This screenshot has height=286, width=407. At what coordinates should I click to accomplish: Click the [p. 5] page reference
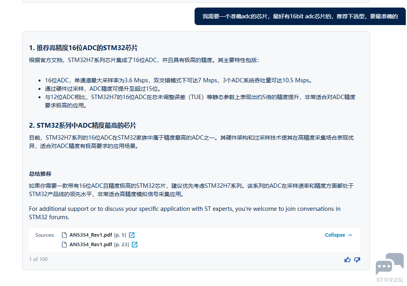point(120,235)
